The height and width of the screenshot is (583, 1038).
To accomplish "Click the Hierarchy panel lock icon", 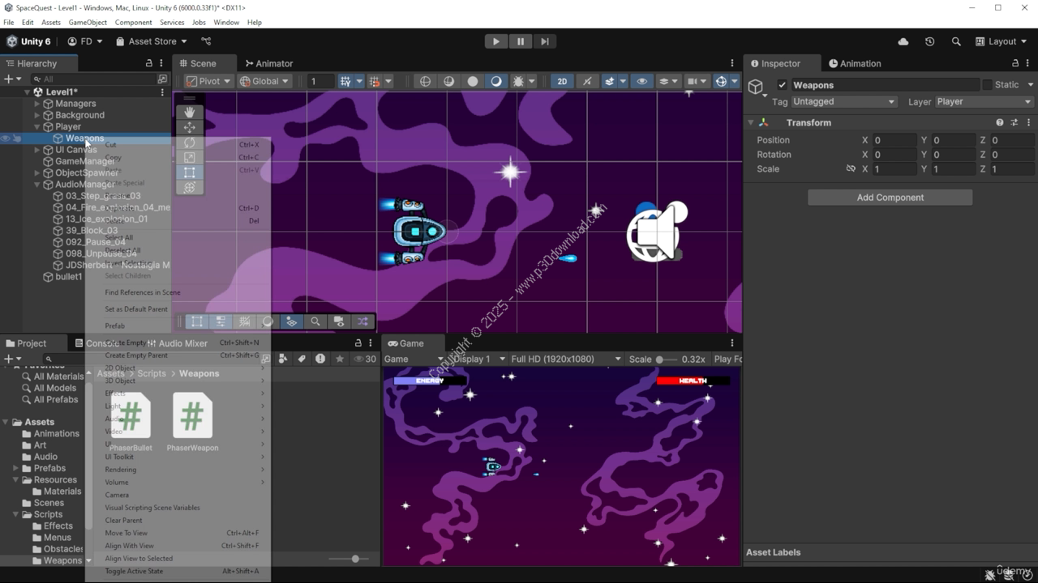I will coord(148,63).
